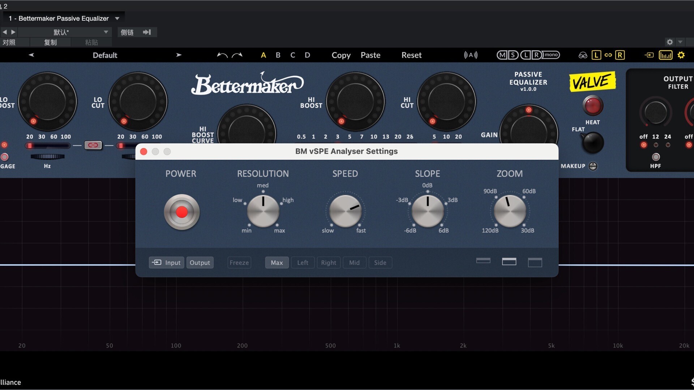The height and width of the screenshot is (390, 694).
Task: Click the Reset button
Action: [x=411, y=55]
